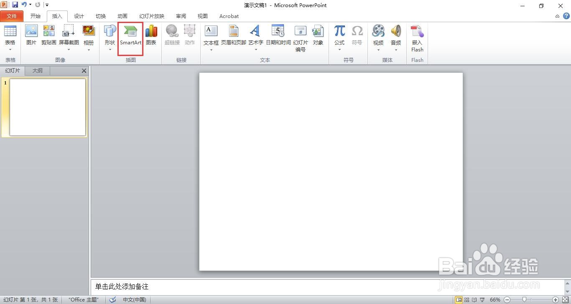Expand the 文本框 dropdown arrow
The width and height of the screenshot is (571, 304).
coord(211,50)
